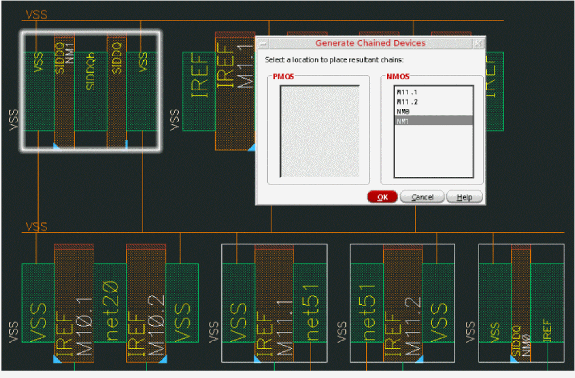
Task: Click the Generate Chained Devices title bar
Action: (x=371, y=43)
